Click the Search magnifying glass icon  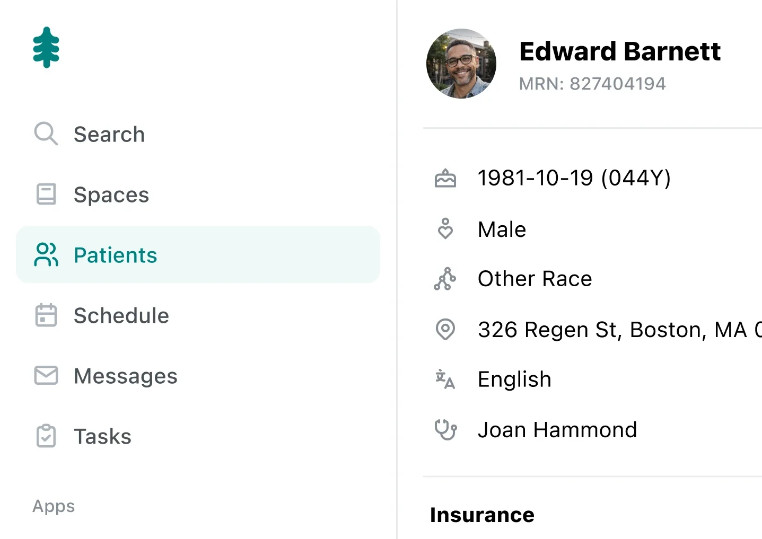click(x=46, y=134)
